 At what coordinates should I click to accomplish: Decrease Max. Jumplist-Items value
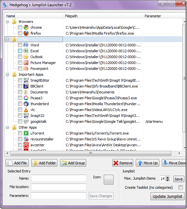168,180
